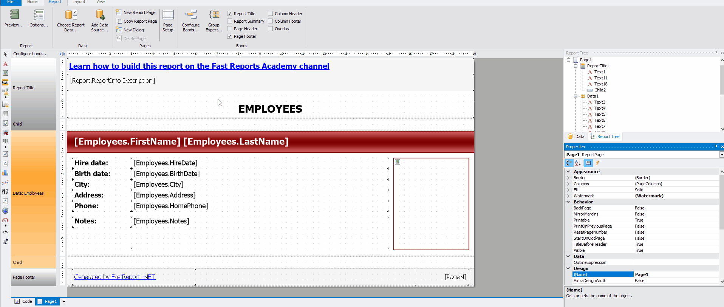
Task: Enable the Column Header band
Action: pos(270,14)
